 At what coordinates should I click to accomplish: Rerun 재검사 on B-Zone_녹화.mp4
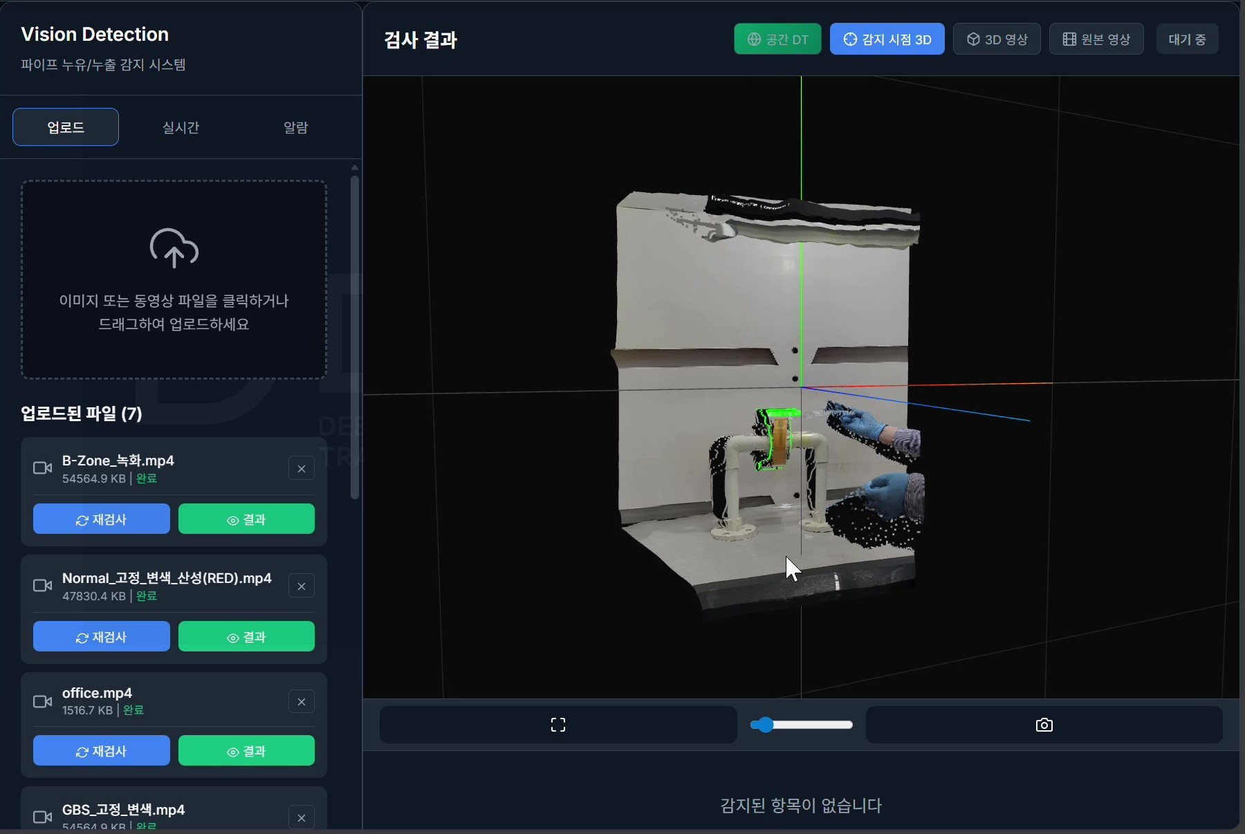coord(101,519)
